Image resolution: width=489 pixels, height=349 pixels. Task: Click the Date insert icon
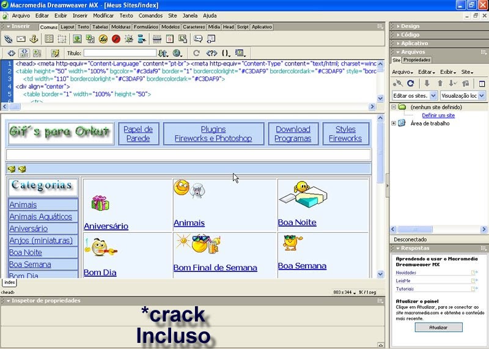coord(170,39)
